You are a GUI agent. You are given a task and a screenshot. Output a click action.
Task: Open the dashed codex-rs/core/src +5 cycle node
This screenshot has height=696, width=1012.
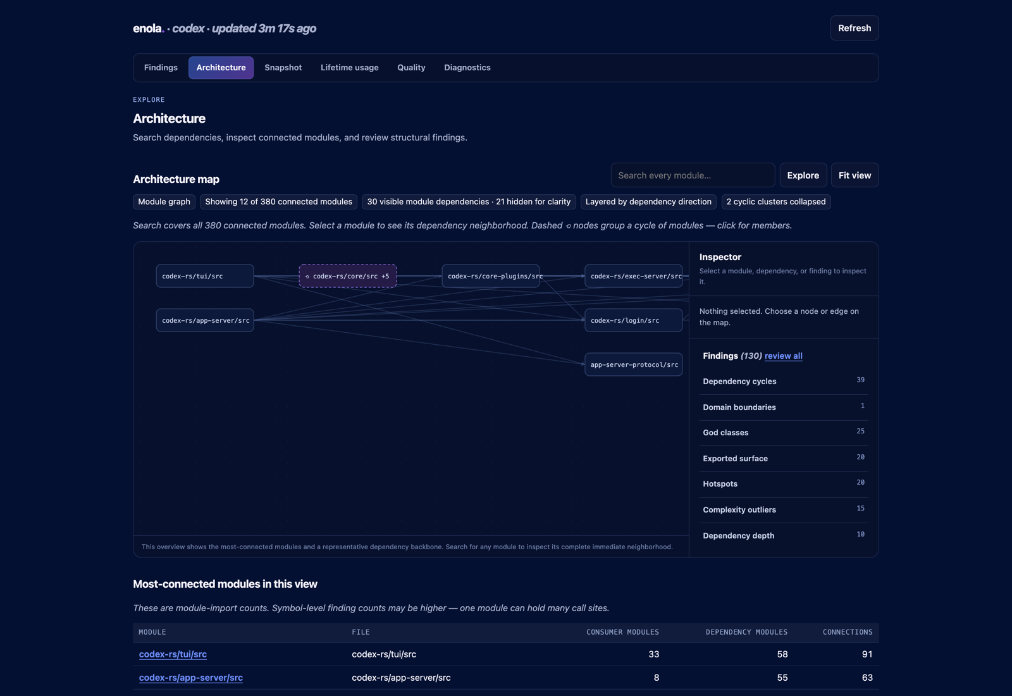(348, 276)
